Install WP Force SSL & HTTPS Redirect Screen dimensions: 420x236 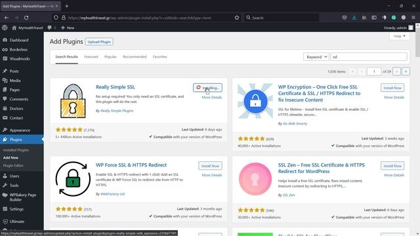click(x=210, y=166)
